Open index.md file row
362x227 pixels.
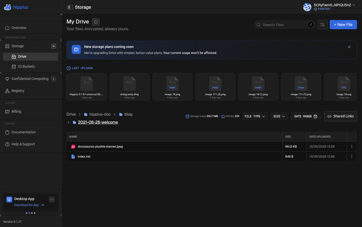tap(212, 157)
